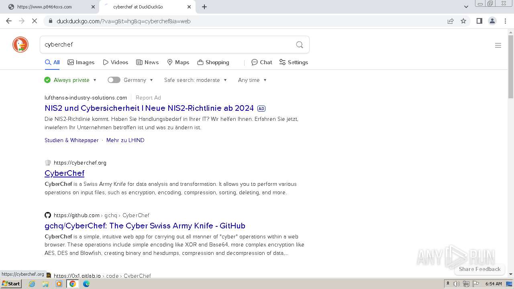This screenshot has width=514, height=289.
Task: Switch to the Shopping tab
Action: click(x=213, y=62)
